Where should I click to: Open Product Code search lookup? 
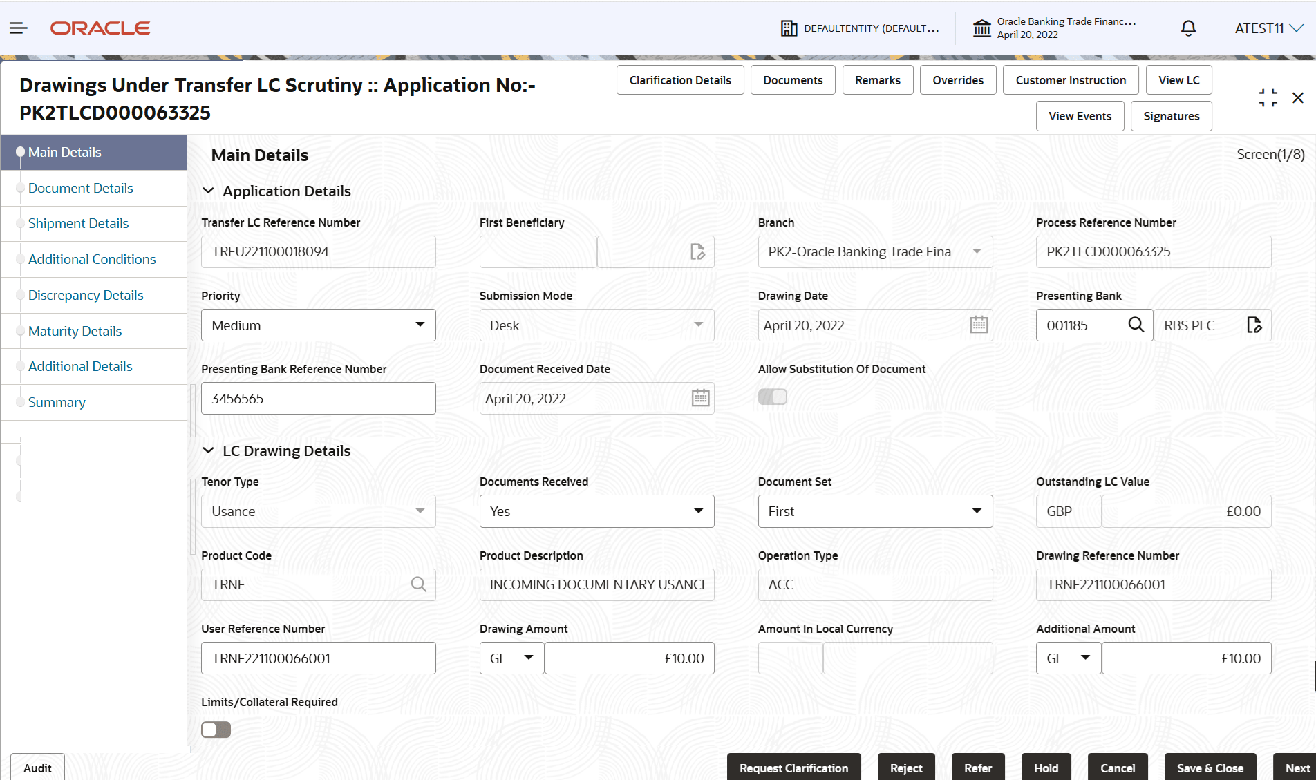[x=419, y=584]
